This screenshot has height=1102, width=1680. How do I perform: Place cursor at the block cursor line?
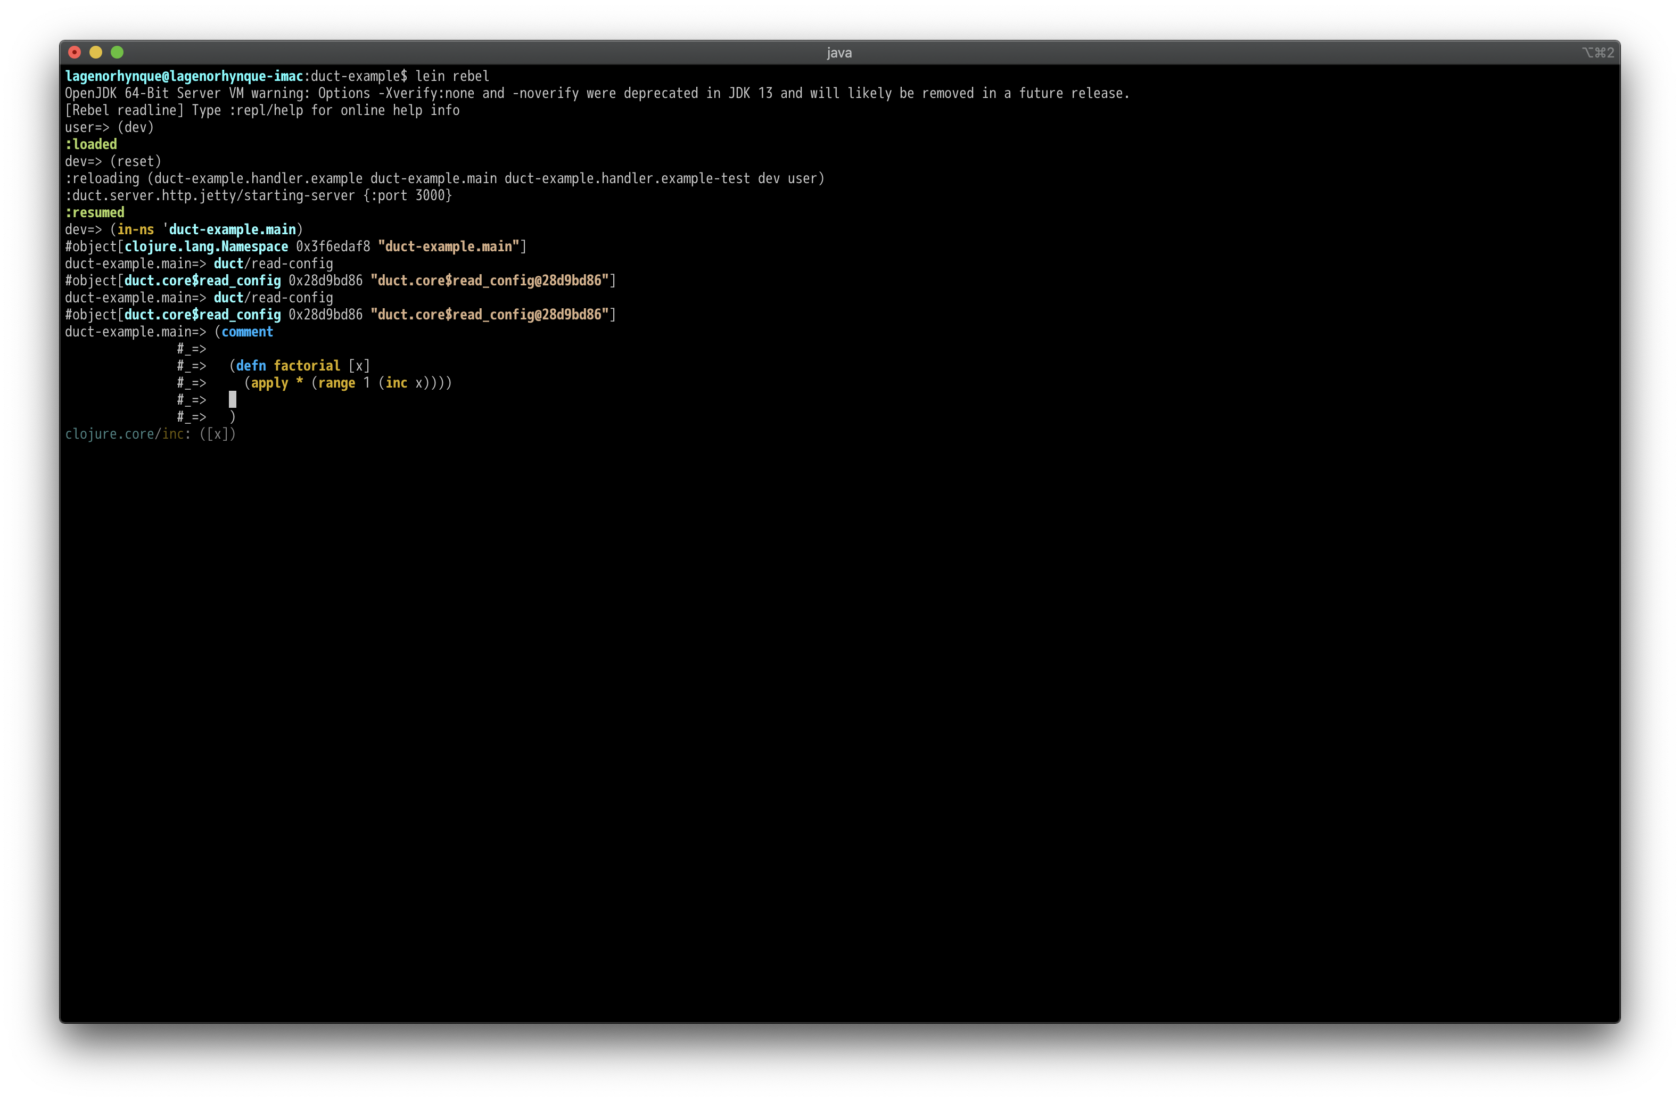coord(232,400)
